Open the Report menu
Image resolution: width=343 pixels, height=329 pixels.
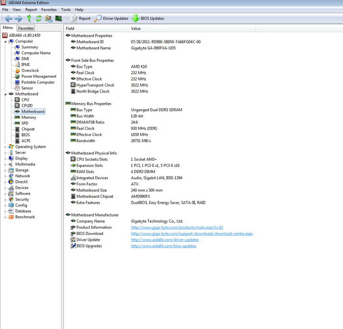[31, 10]
